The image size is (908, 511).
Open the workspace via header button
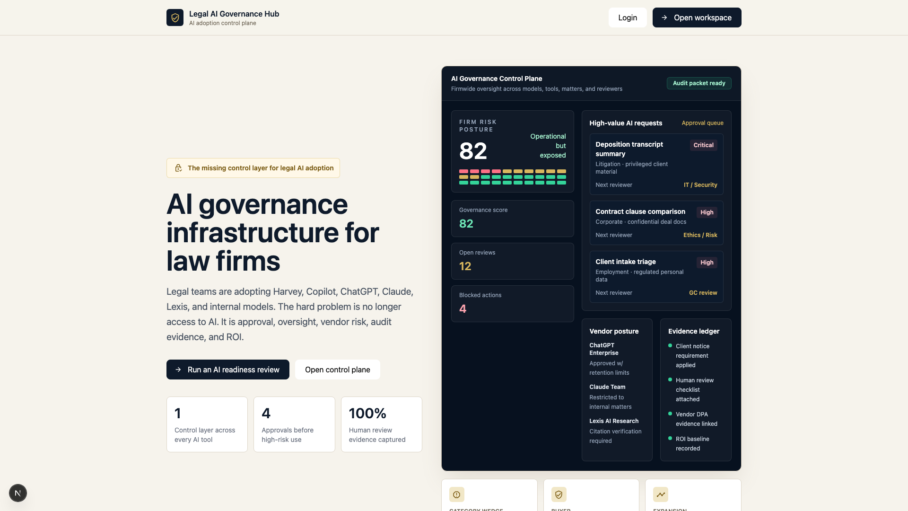[x=697, y=18]
